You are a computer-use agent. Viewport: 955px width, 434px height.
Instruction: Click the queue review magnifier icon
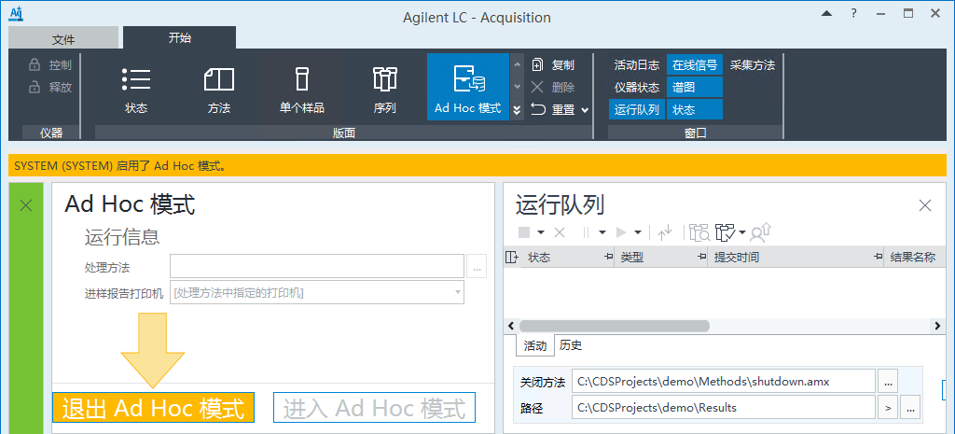click(699, 232)
